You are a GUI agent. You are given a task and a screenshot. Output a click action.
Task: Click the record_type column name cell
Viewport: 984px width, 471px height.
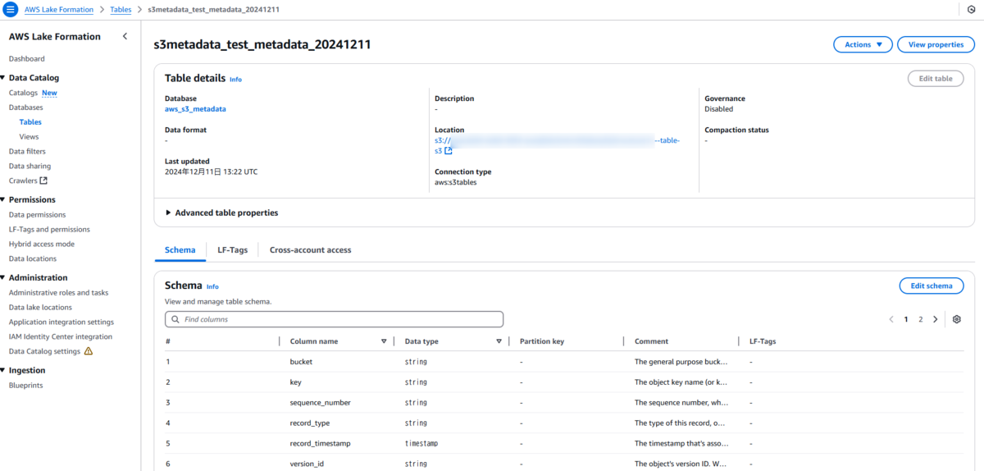coord(312,423)
